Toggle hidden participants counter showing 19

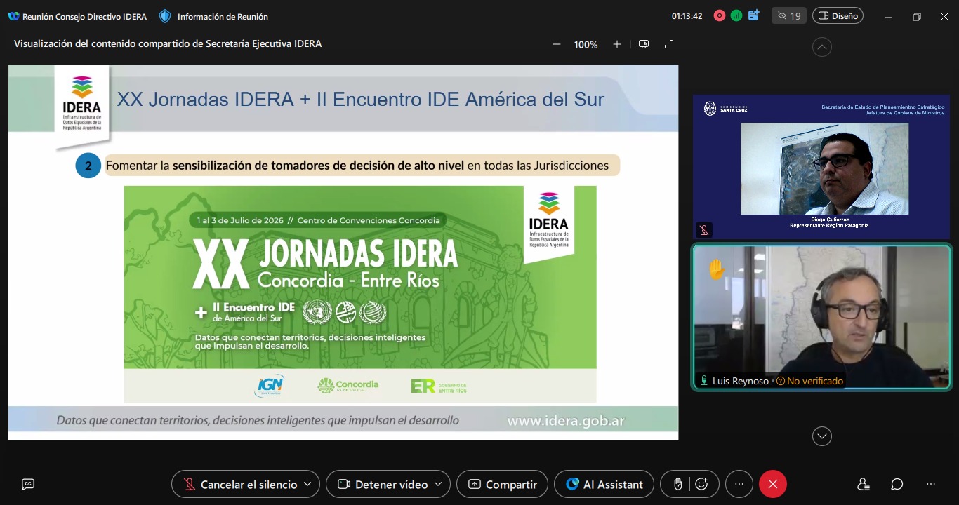(788, 16)
